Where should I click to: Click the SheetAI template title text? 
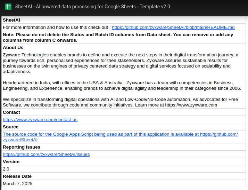click(x=92, y=7)
